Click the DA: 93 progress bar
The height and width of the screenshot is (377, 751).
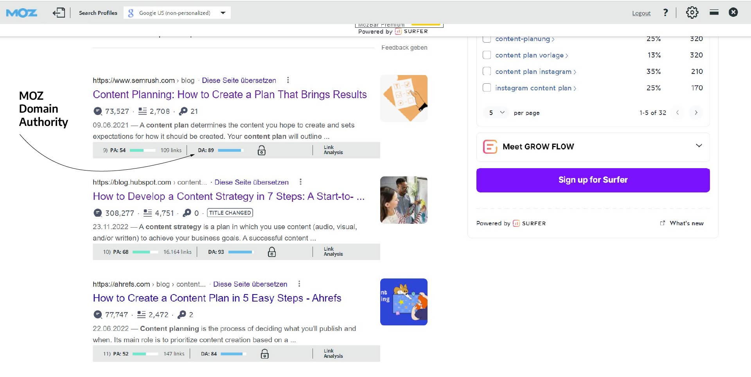coord(241,252)
